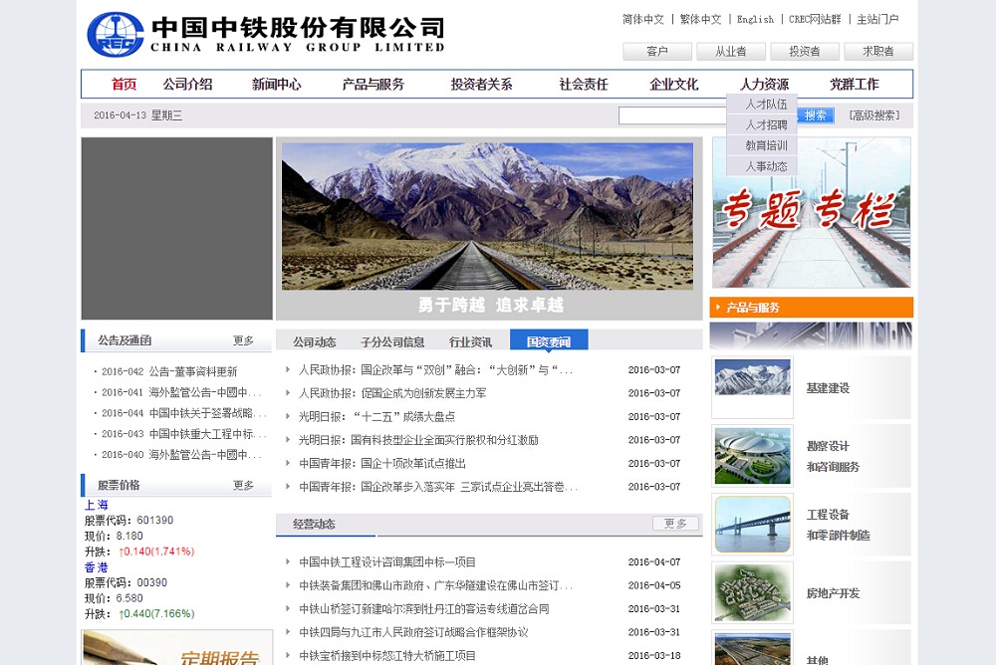The image size is (996, 665).
Task: Open 房地产开发 text link
Action: 833,593
